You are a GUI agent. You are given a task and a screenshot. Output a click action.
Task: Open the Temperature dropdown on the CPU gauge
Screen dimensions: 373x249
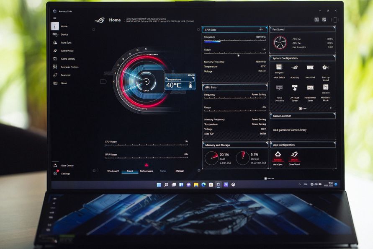pos(180,79)
